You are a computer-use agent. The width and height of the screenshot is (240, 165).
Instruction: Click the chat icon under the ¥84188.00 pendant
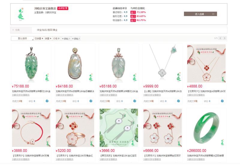(91, 101)
